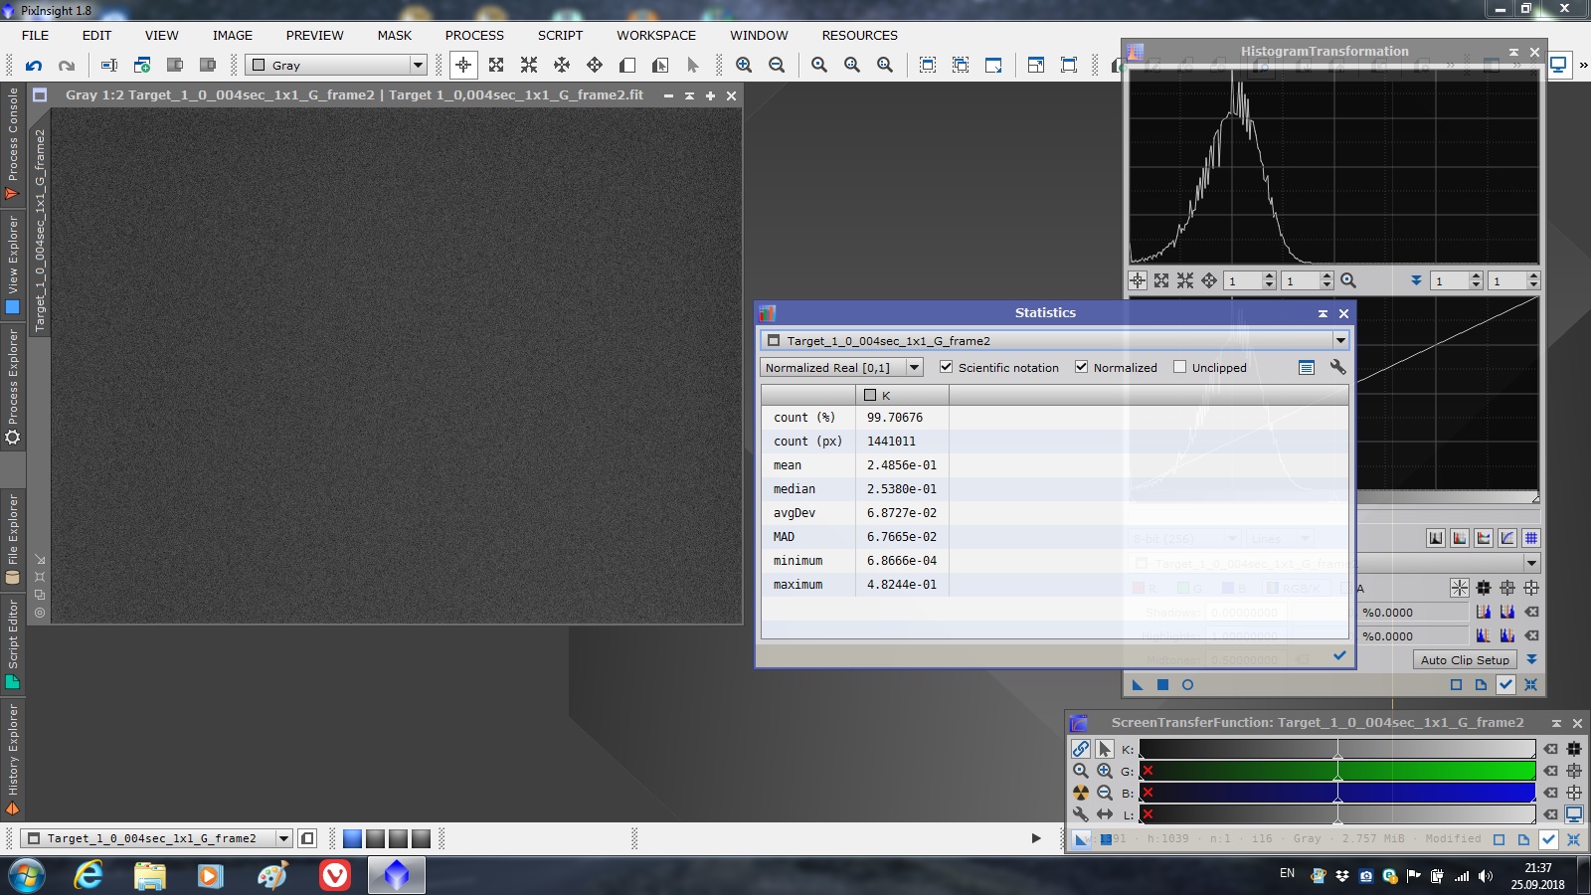The image size is (1591, 895).
Task: Redo using the toolbar redo arrow
Action: tap(67, 65)
